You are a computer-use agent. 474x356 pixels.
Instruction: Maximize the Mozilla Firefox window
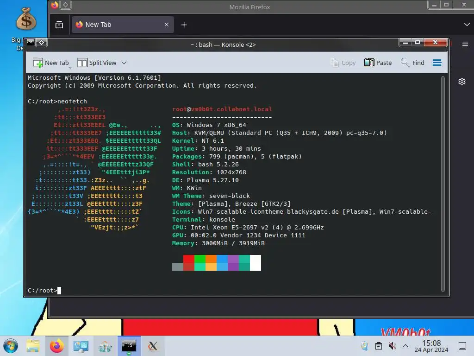[446, 5]
